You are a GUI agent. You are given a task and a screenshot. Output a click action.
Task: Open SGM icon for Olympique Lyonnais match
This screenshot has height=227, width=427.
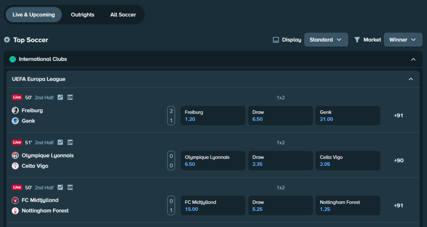(70, 142)
